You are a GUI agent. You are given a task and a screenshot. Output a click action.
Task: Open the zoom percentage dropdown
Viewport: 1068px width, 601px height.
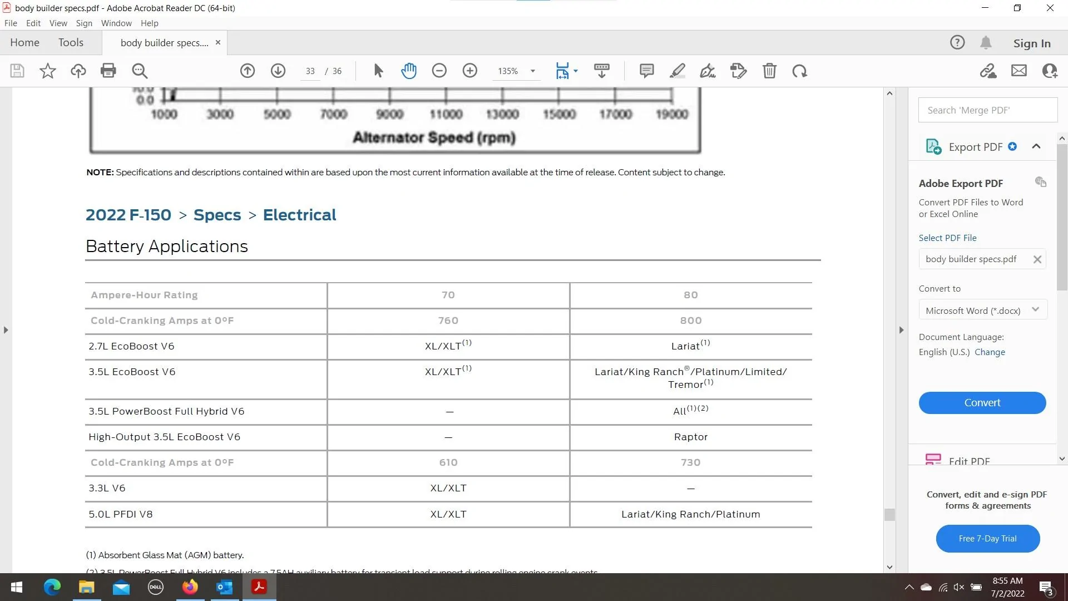tap(532, 71)
